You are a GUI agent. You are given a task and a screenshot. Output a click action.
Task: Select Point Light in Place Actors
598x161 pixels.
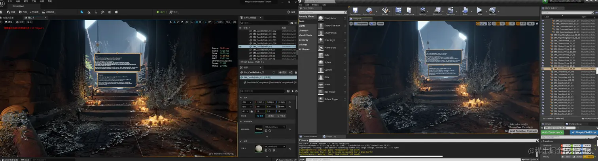[x=332, y=40]
